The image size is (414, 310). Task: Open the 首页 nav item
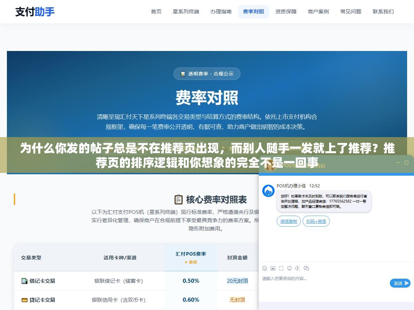[x=156, y=11]
